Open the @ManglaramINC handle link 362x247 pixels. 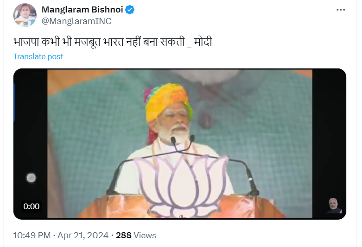point(76,21)
